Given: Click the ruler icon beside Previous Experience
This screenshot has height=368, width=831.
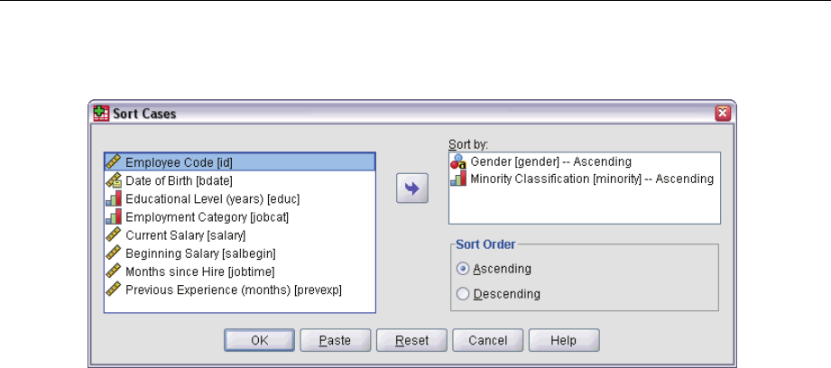Looking at the screenshot, I should 114,290.
